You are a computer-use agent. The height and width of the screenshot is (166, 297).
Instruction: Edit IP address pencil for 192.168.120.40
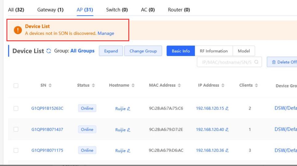pos(227,130)
